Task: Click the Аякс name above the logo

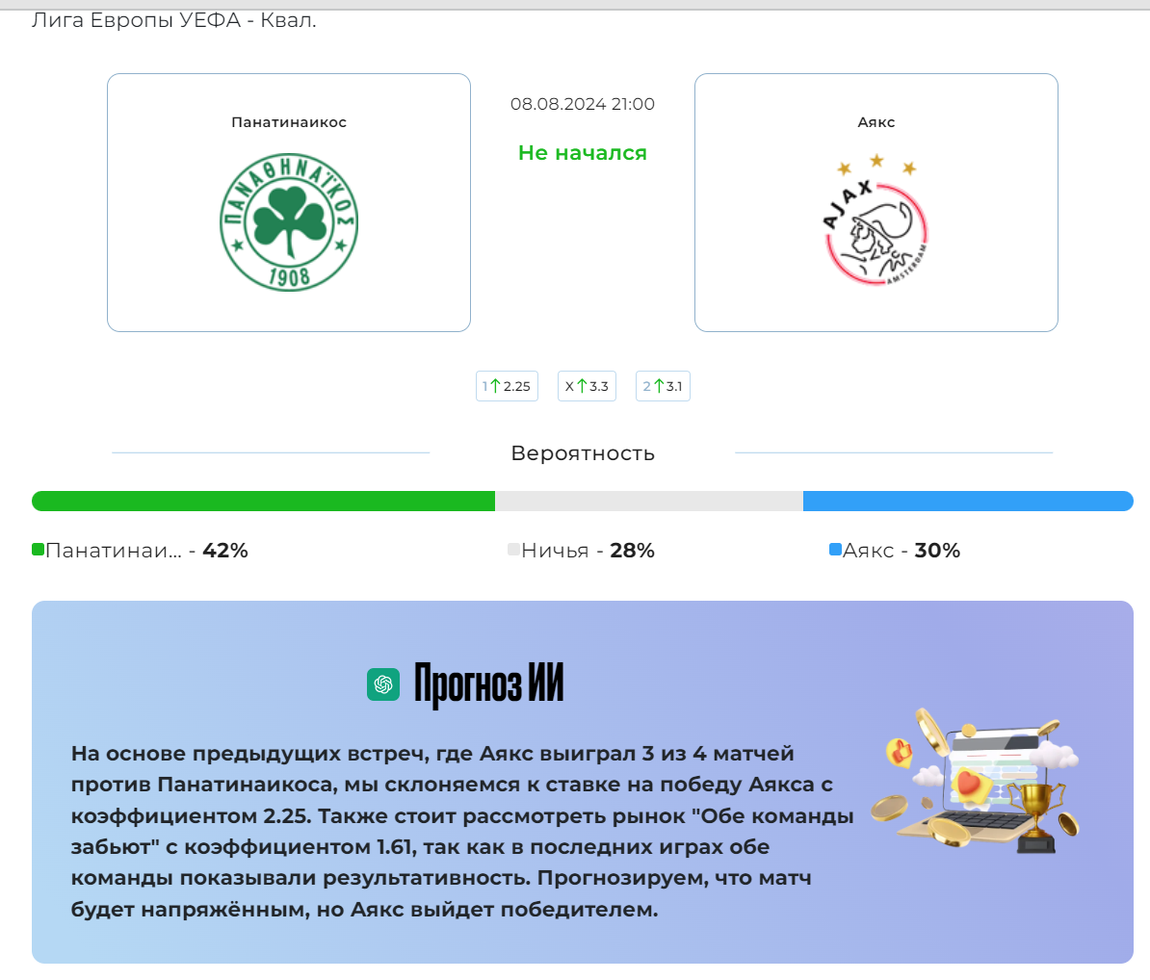Action: coord(876,122)
